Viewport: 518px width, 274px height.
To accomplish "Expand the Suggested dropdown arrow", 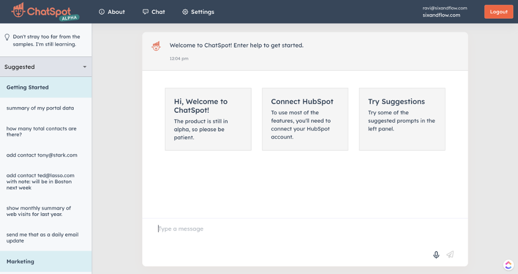I will [x=84, y=67].
